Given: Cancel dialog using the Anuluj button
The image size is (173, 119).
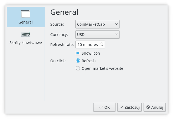Looking at the screenshot, I should tap(155, 107).
